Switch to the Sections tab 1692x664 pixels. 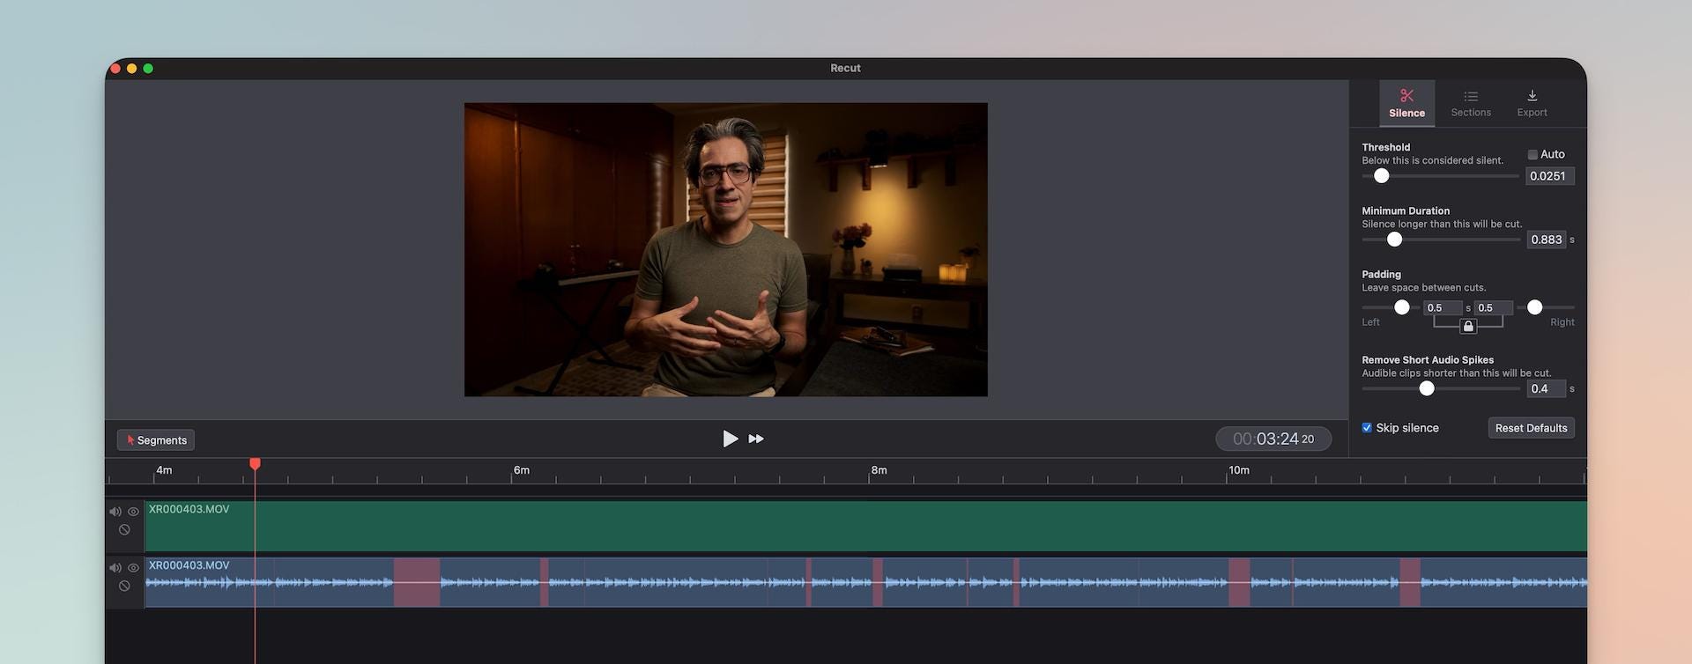[x=1471, y=103]
